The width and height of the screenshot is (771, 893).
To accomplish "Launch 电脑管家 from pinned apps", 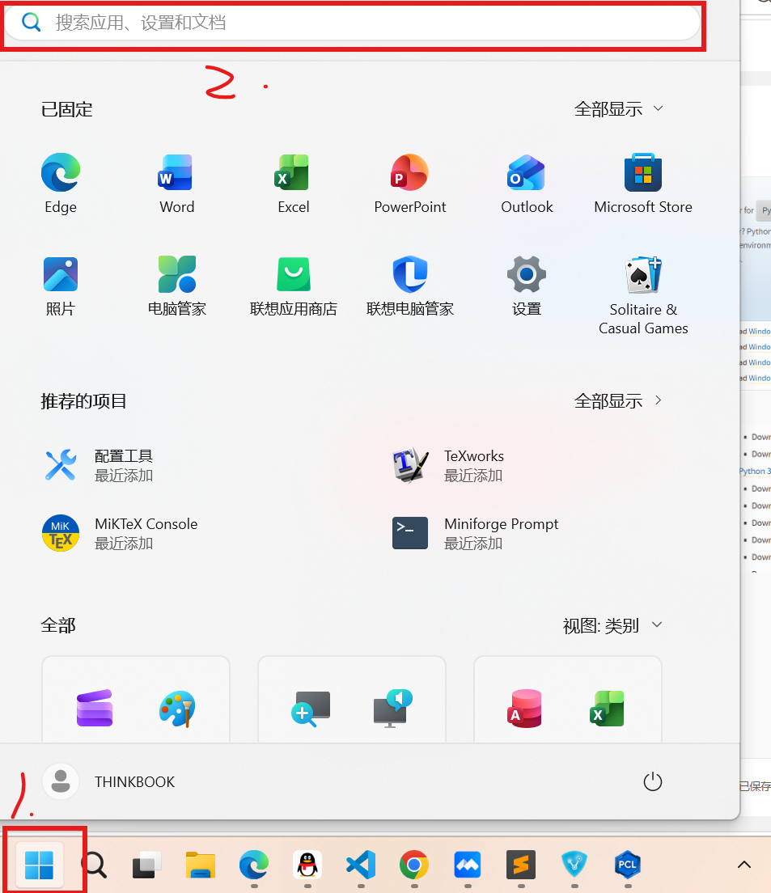I will click(176, 286).
